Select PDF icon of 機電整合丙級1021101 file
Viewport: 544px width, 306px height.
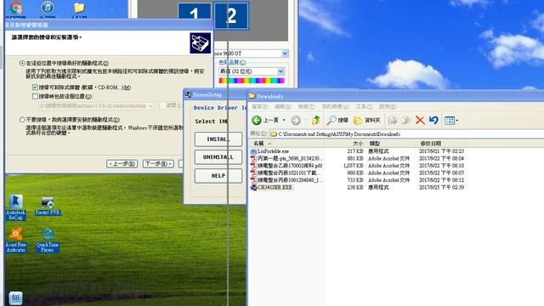click(x=253, y=173)
